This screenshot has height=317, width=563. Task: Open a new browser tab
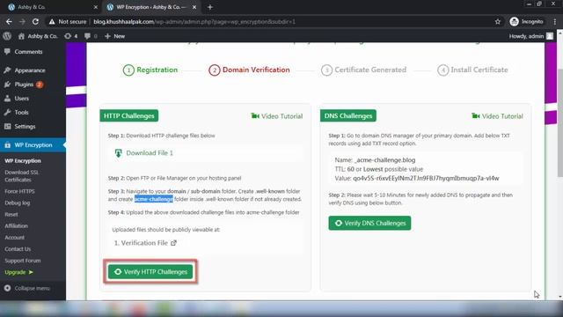click(210, 7)
